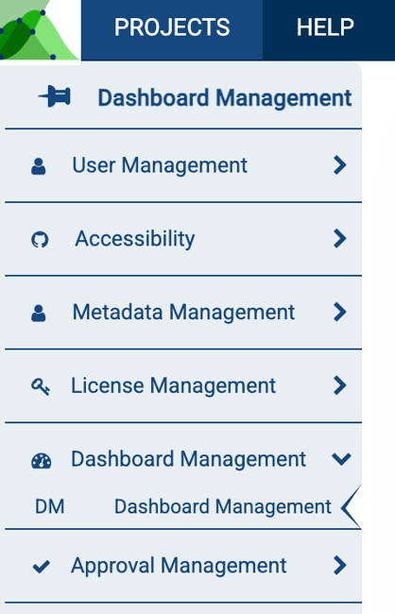Click the key icon beside License Management
This screenshot has height=614, width=395.
(x=41, y=386)
